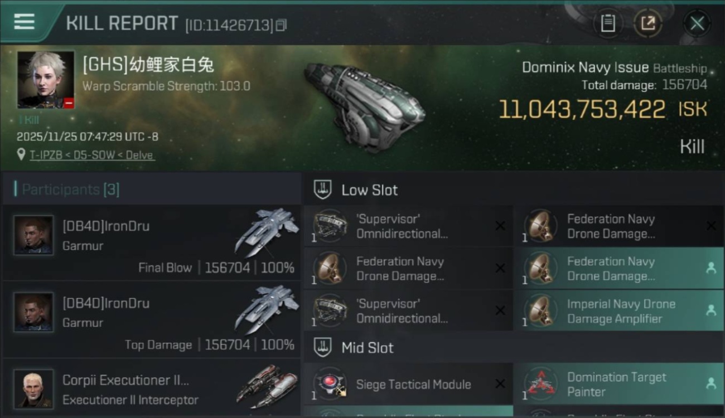
Task: Select the Top Damage IronDru Garmur entry
Action: 152,320
